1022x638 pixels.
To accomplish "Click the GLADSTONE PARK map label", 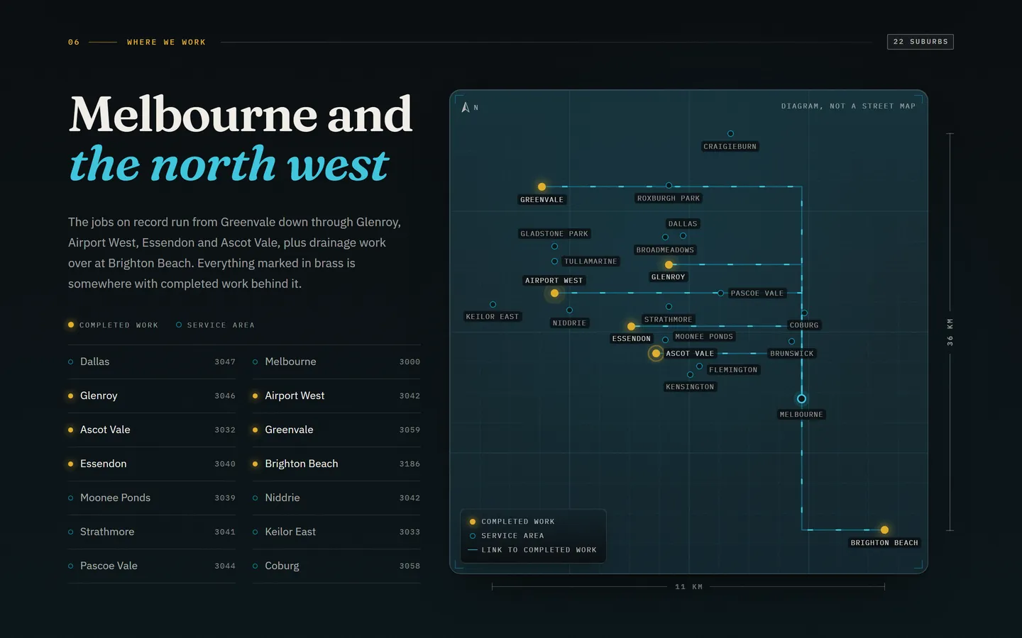I will tap(554, 234).
